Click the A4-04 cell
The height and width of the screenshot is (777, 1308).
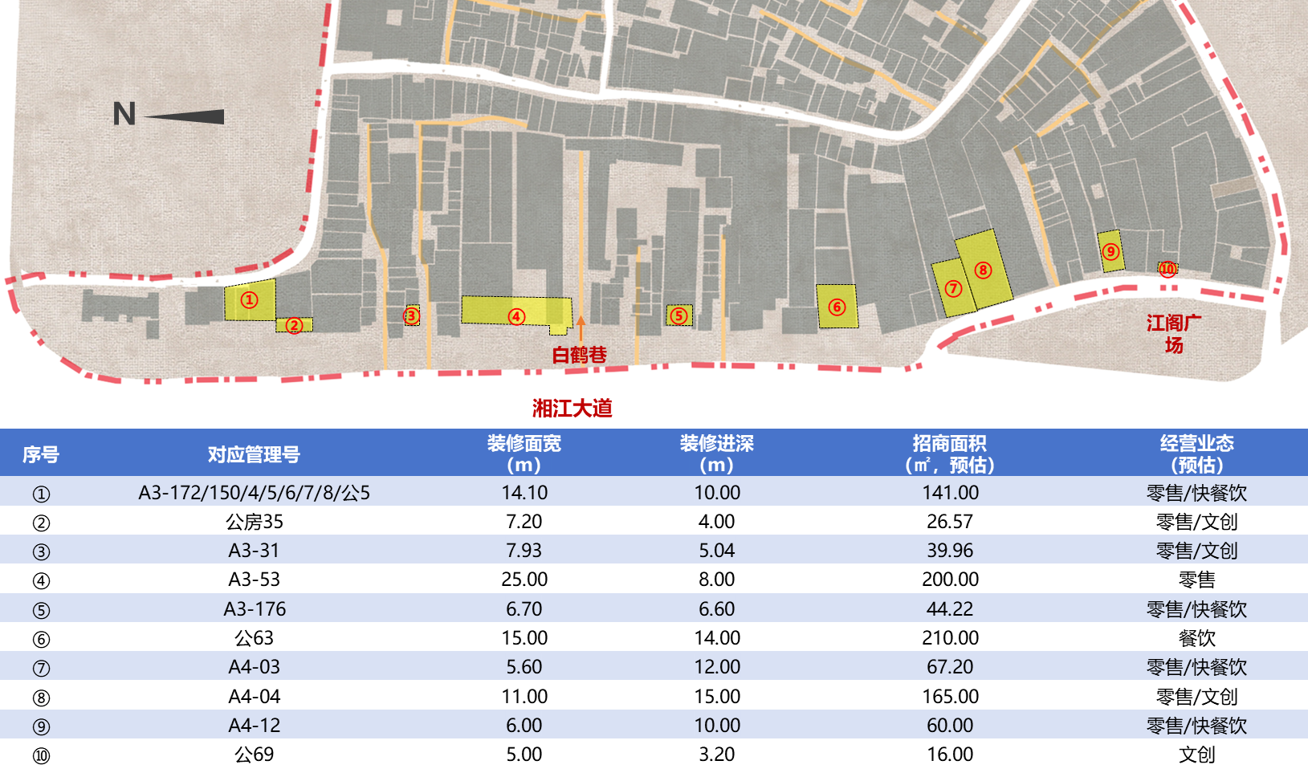pos(254,697)
